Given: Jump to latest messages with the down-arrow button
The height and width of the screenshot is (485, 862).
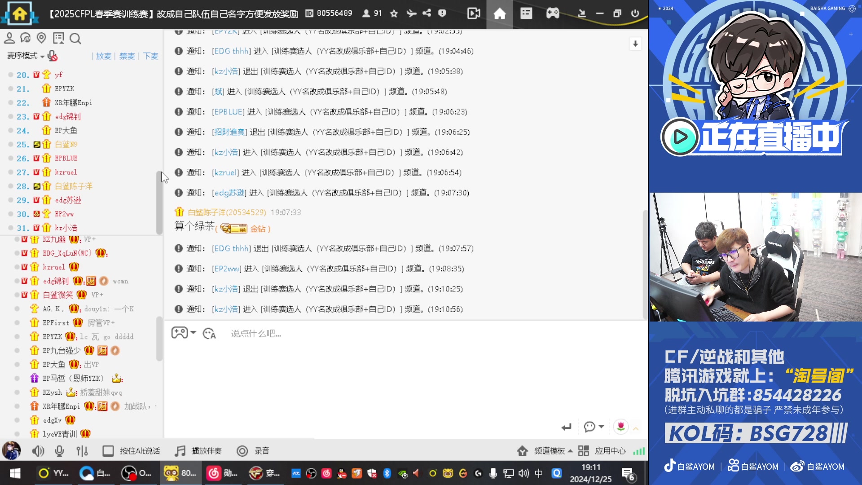Looking at the screenshot, I should pyautogui.click(x=635, y=44).
